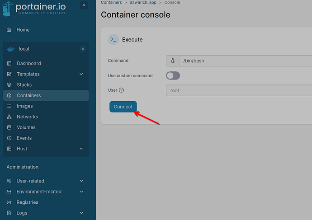
Task: Click the User-related people icon
Action: (9, 181)
